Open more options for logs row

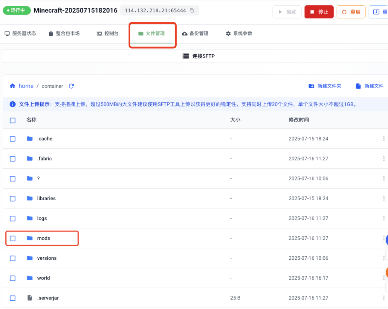point(384,218)
